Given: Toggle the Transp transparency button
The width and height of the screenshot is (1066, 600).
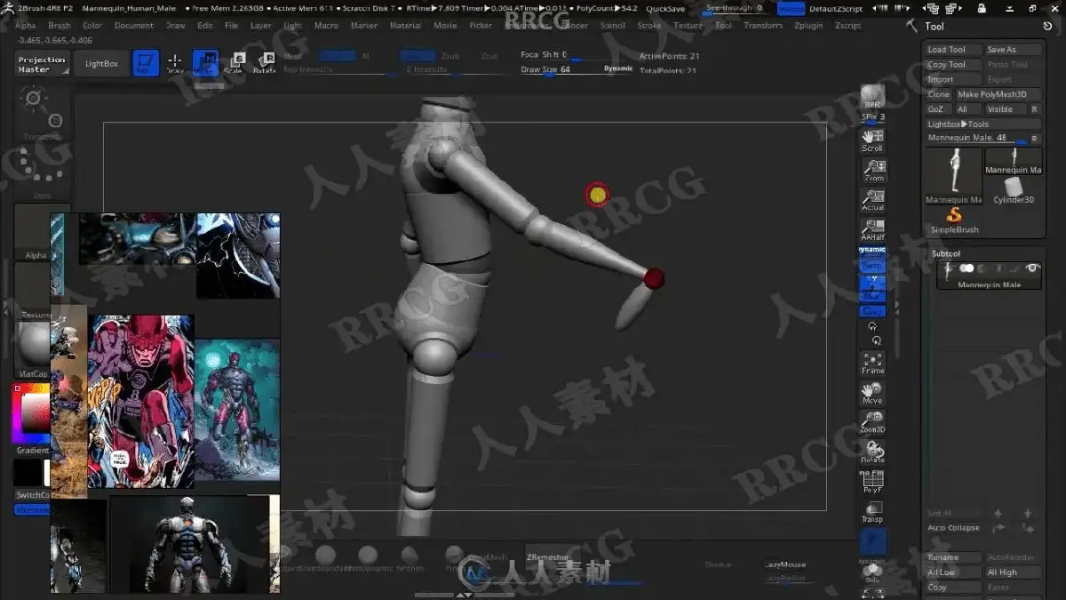Looking at the screenshot, I should 873,511.
